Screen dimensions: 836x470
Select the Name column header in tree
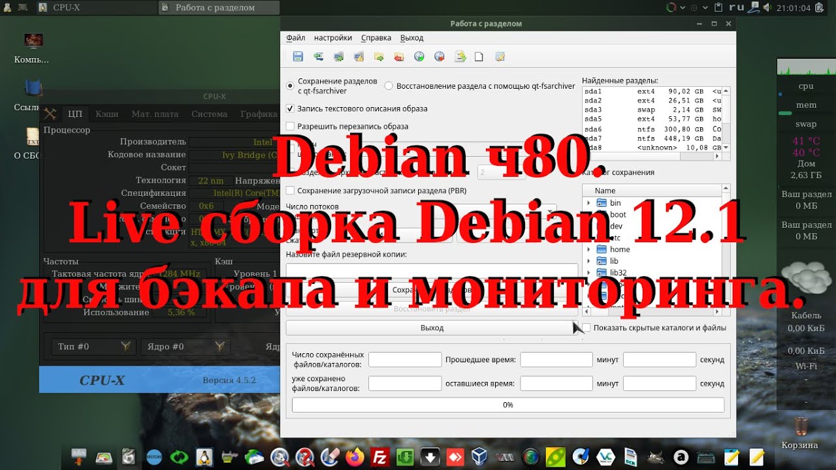coord(652,191)
